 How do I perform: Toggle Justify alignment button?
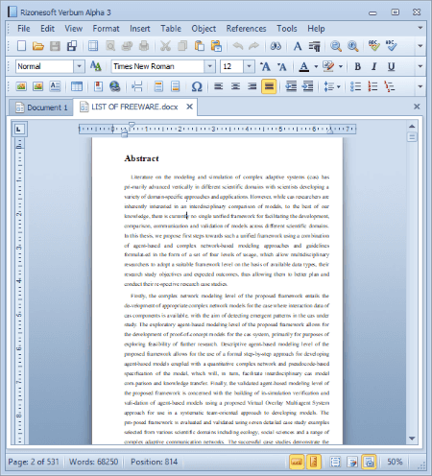(269, 86)
